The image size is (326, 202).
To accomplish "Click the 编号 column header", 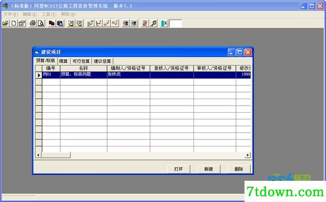I will pos(51,68).
